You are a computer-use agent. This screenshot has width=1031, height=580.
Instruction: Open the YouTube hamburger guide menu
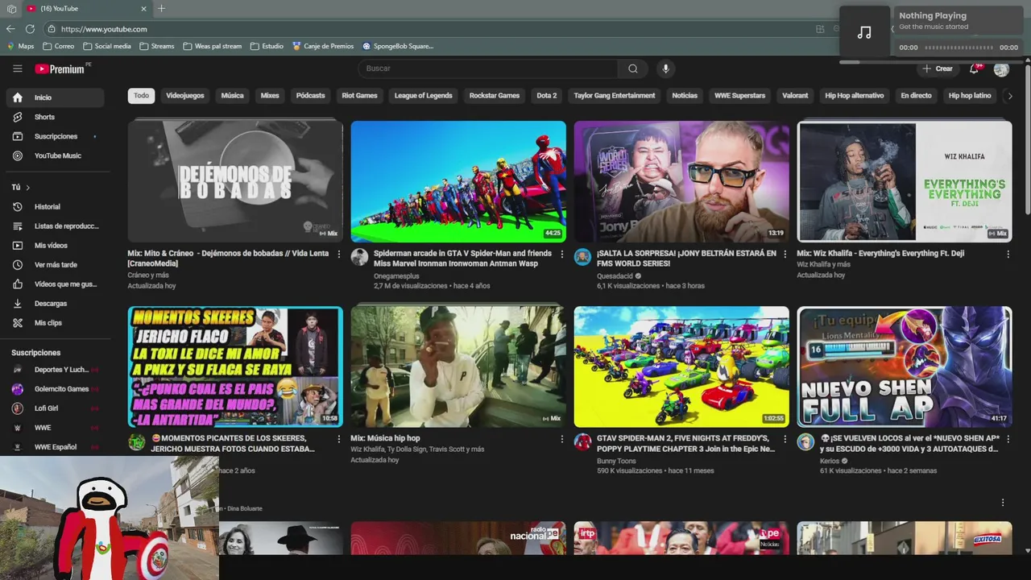click(18, 68)
